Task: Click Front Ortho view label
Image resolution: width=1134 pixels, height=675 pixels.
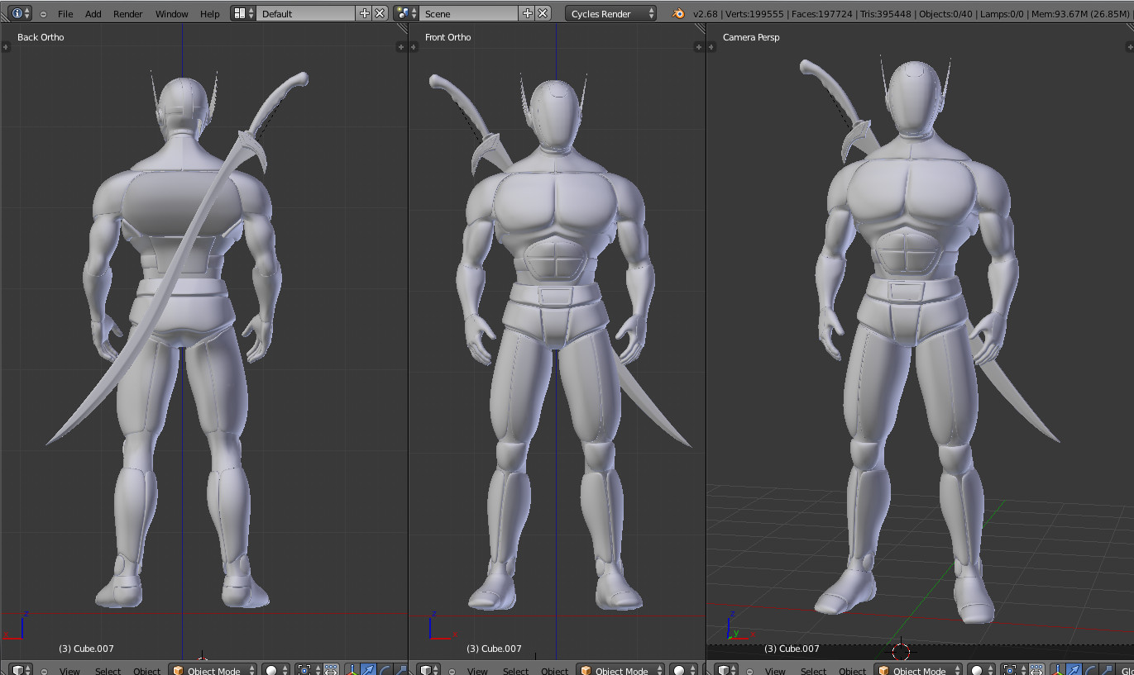Action: pyautogui.click(x=447, y=37)
